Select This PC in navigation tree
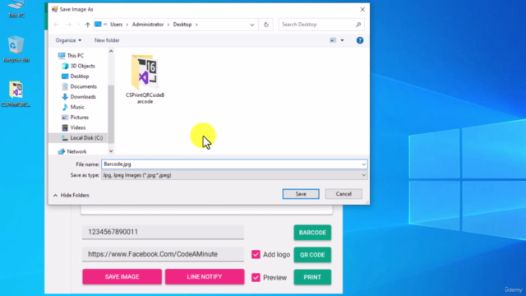 (x=75, y=55)
